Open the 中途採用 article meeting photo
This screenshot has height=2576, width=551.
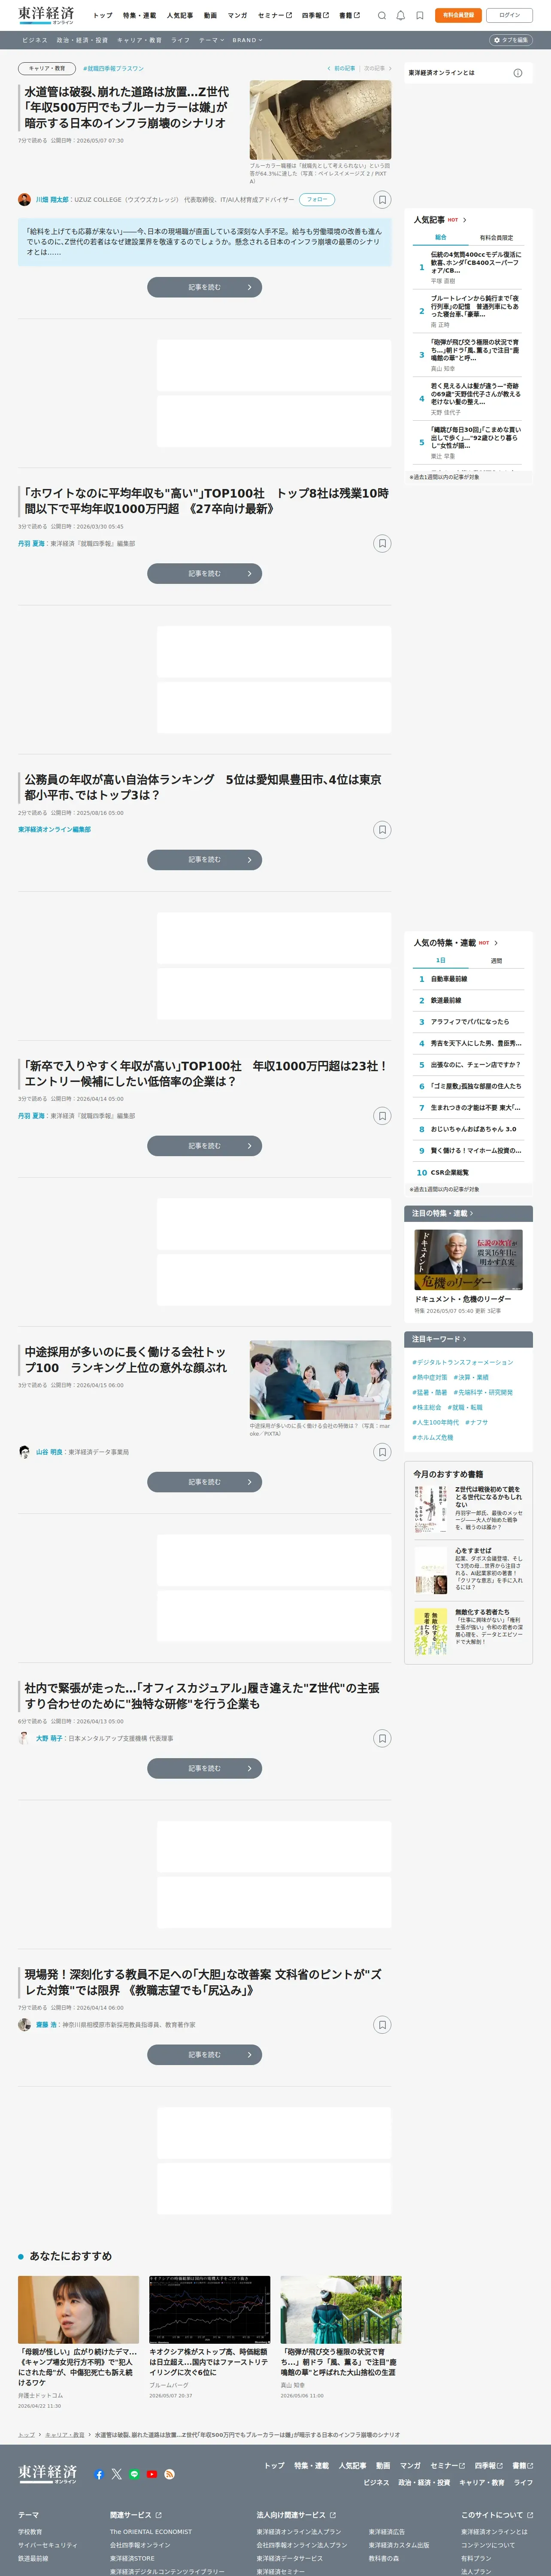320,1380
